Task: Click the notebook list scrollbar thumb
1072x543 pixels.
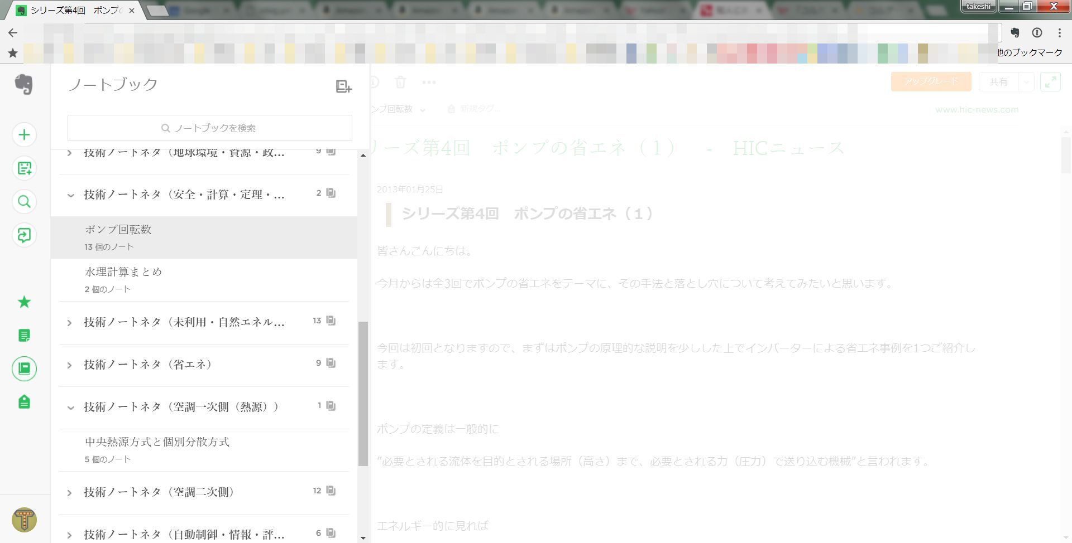Action: [x=363, y=394]
